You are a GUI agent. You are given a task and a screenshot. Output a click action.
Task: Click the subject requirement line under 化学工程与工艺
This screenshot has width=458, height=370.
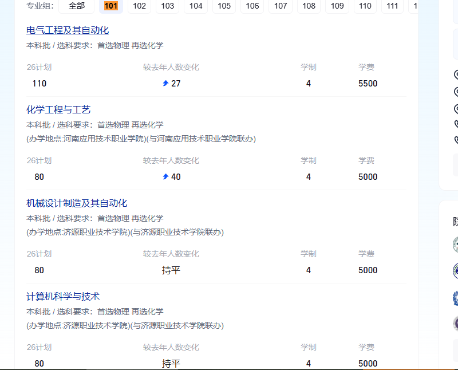[x=95, y=125]
